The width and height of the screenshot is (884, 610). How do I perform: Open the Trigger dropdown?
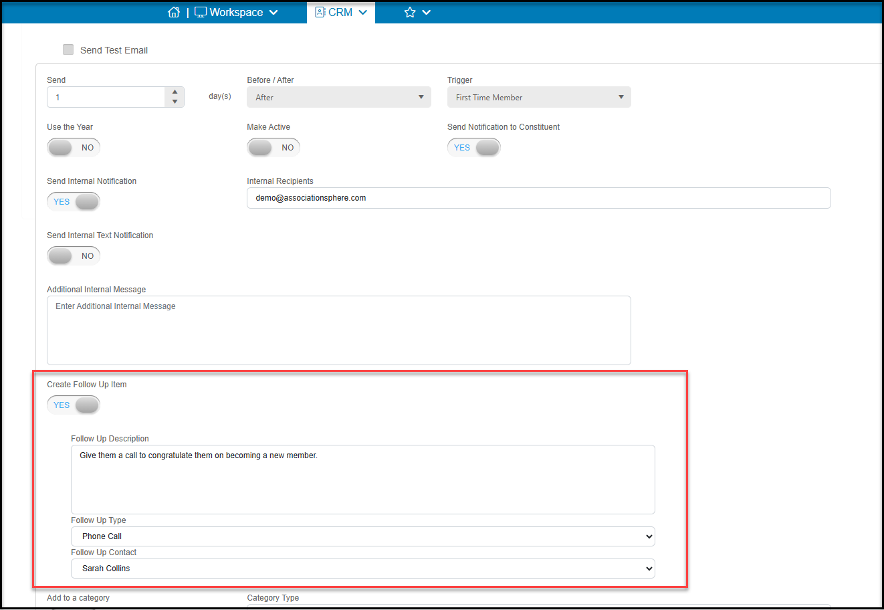tap(539, 97)
